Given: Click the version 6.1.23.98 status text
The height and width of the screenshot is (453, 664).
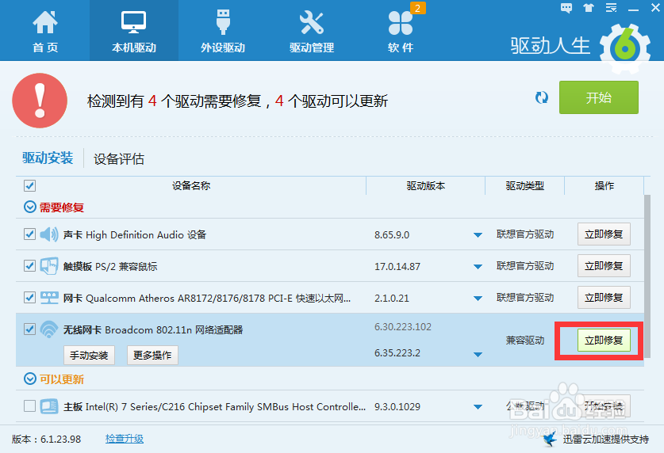Looking at the screenshot, I should (x=47, y=439).
